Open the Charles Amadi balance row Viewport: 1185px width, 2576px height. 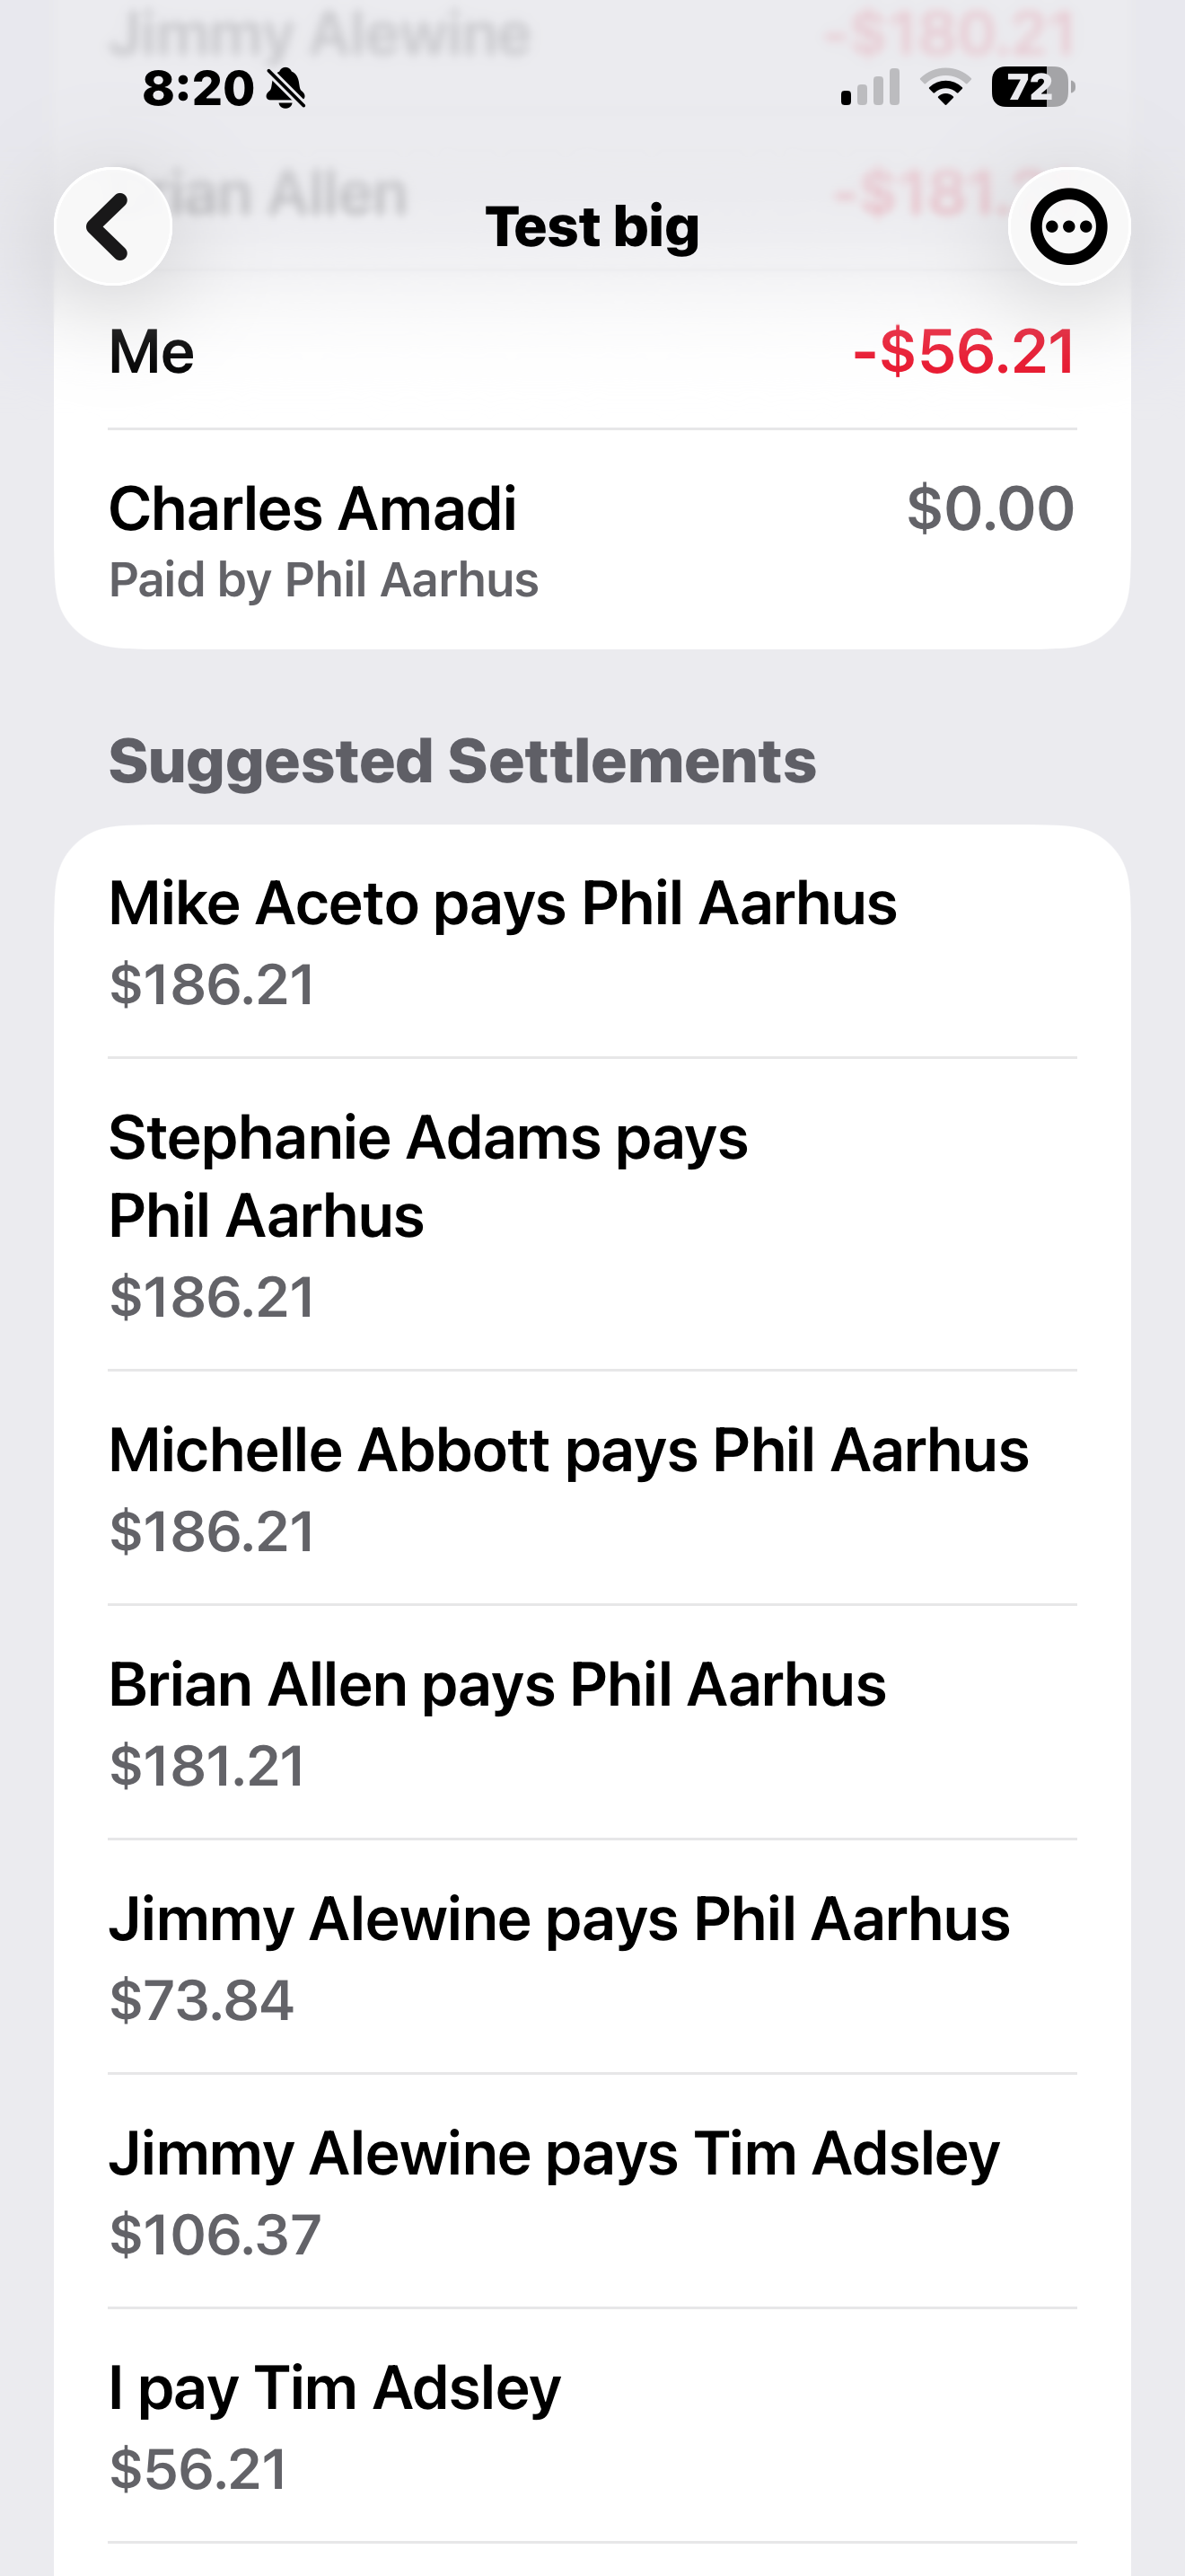[592, 540]
